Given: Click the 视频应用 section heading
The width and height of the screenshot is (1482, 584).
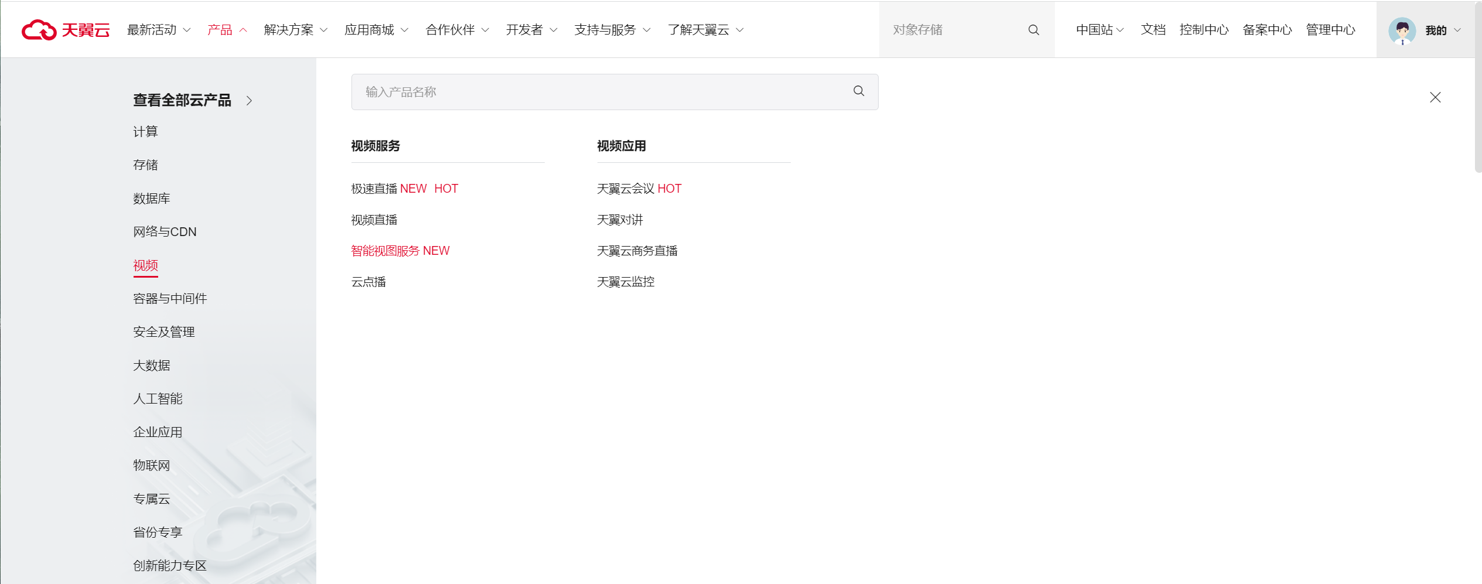Looking at the screenshot, I should point(622,146).
